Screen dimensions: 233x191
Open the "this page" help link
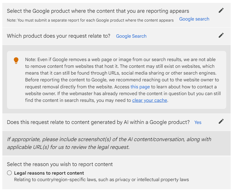pos(140,87)
